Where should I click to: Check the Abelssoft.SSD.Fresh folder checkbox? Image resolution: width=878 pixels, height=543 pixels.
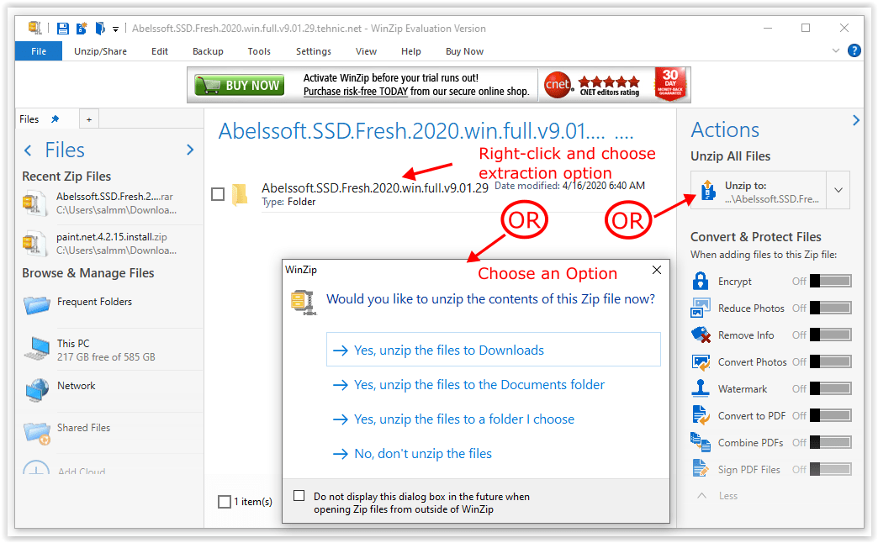(218, 194)
